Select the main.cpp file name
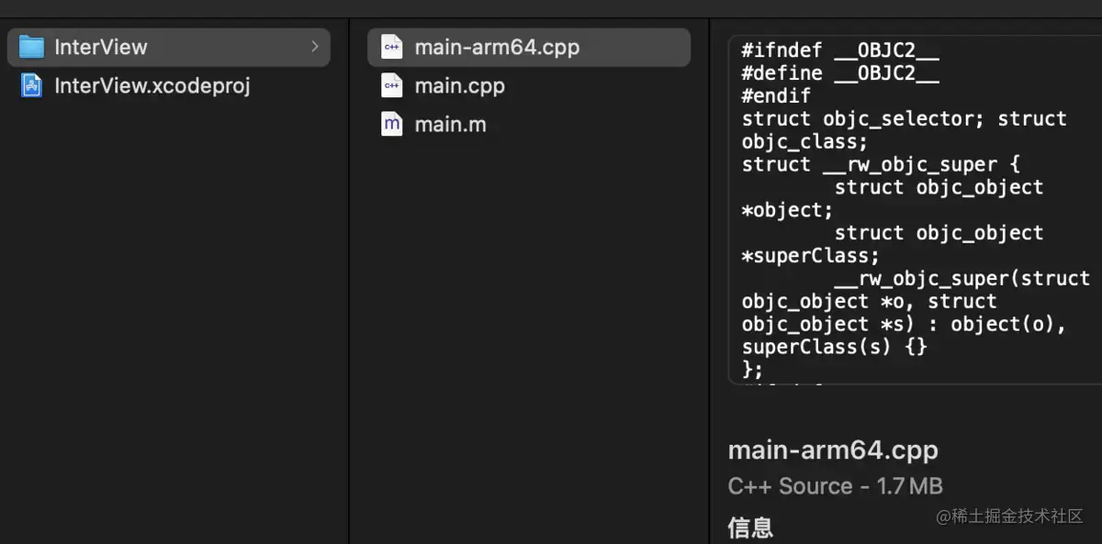This screenshot has width=1102, height=544. (459, 85)
